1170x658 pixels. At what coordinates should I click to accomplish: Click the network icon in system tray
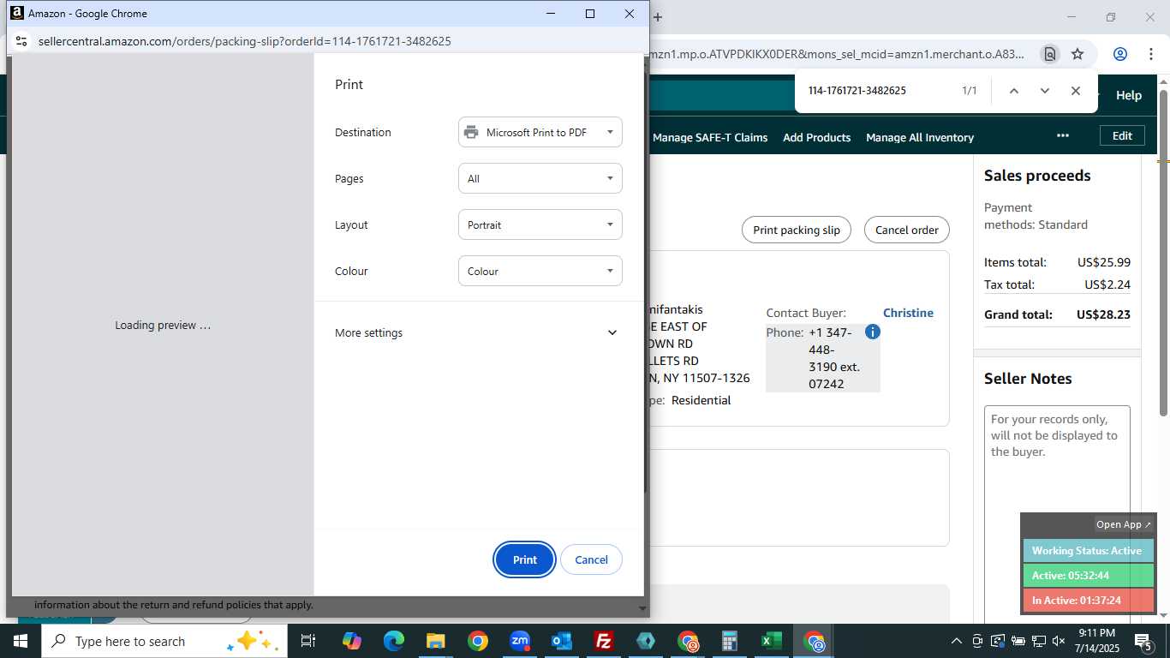pyautogui.click(x=1038, y=641)
